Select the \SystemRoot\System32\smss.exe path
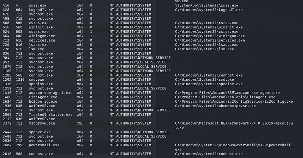303x158 pixels. pyautogui.click(x=206, y=5)
